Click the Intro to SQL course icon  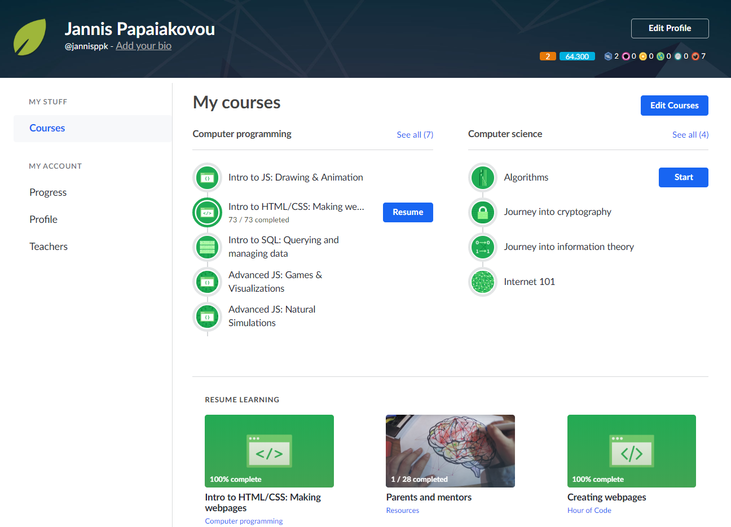pyautogui.click(x=207, y=247)
